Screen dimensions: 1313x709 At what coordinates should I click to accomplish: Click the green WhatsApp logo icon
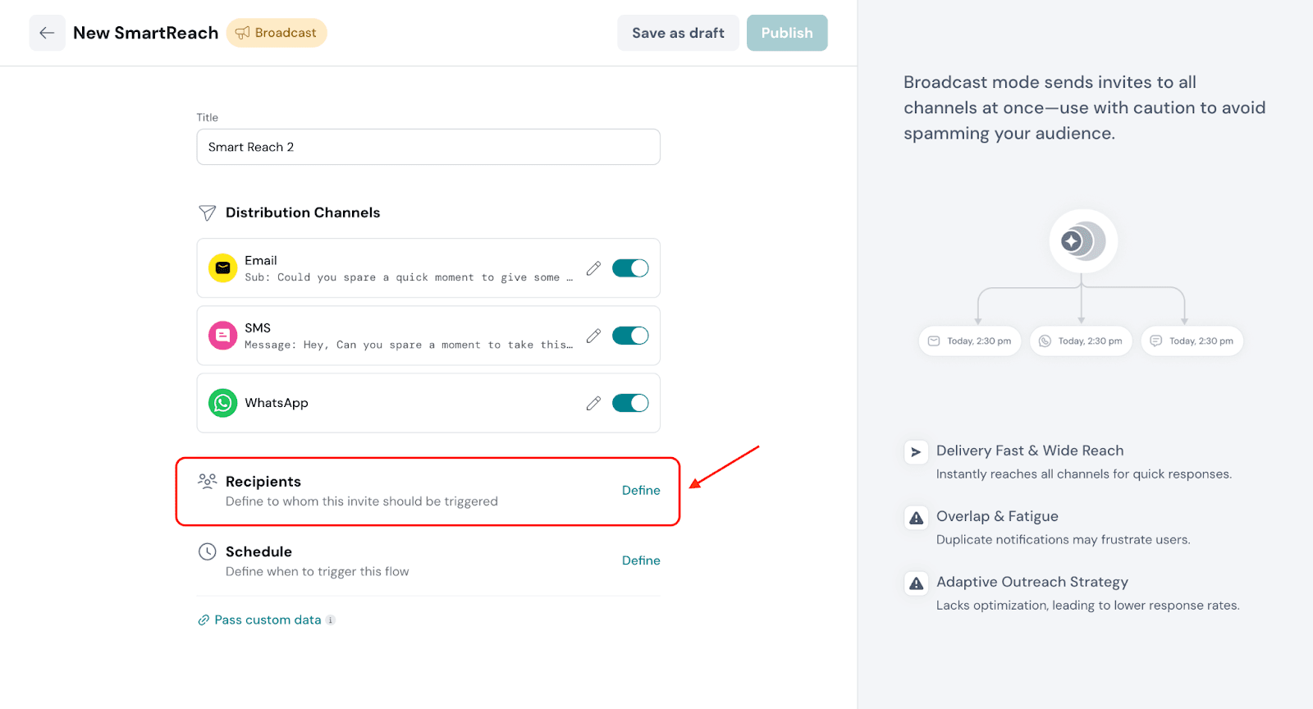point(222,403)
